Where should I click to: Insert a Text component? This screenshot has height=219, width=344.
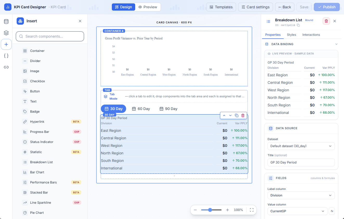[x=50, y=101]
